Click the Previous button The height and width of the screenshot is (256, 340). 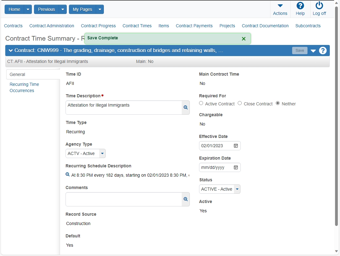click(x=46, y=9)
